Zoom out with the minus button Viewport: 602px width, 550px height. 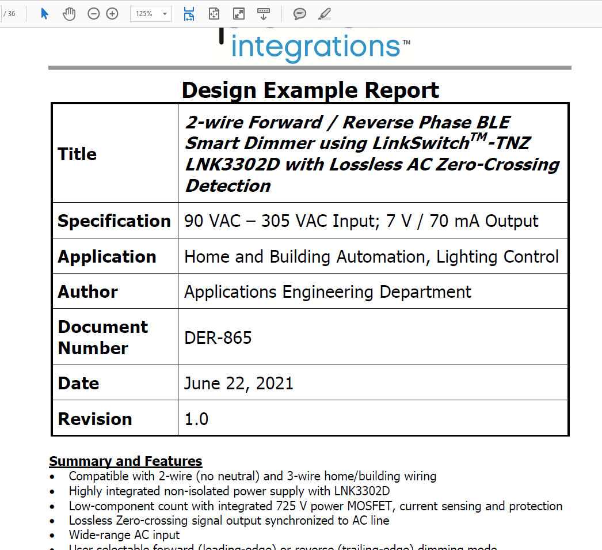(x=93, y=14)
